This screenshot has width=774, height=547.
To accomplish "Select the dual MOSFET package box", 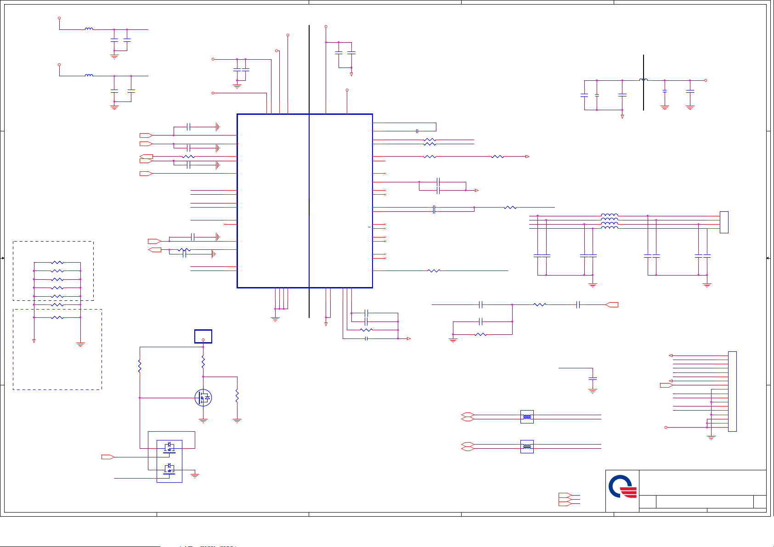I will (169, 461).
